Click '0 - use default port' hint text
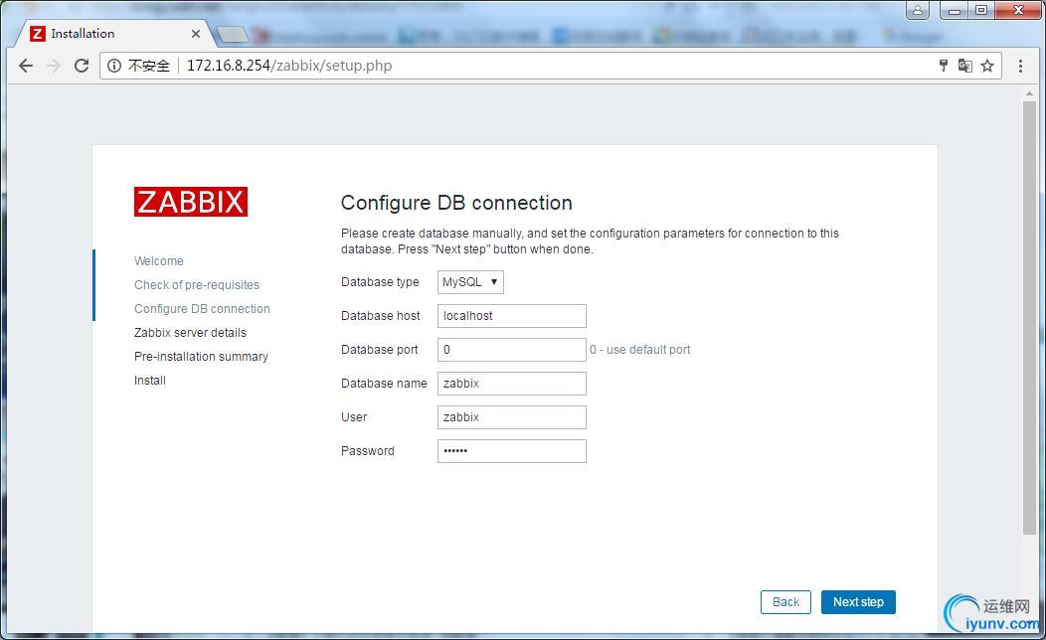Image resolution: width=1046 pixels, height=640 pixels. coord(639,350)
